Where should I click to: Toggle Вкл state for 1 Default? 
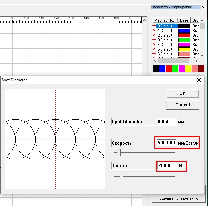[x=196, y=31]
